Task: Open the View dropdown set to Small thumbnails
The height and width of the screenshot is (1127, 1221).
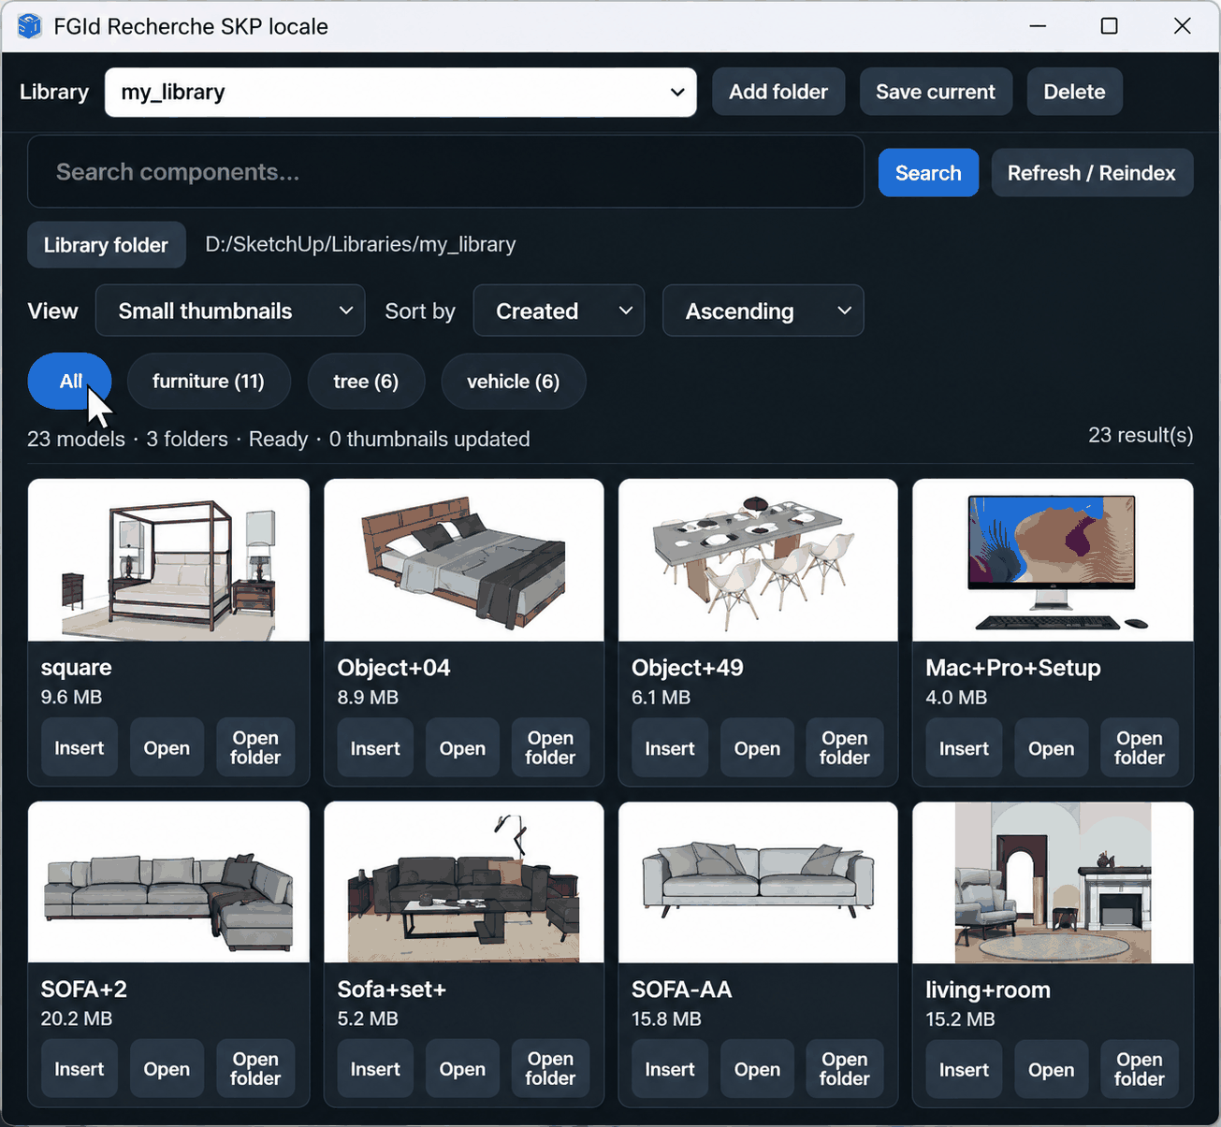Action: tap(230, 311)
